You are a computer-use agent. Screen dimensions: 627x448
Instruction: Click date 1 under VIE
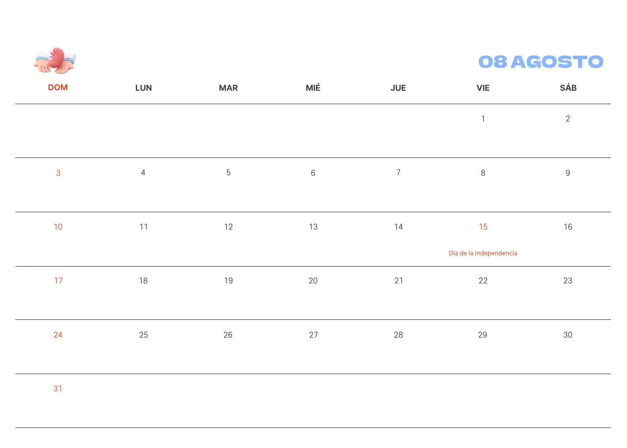483,119
